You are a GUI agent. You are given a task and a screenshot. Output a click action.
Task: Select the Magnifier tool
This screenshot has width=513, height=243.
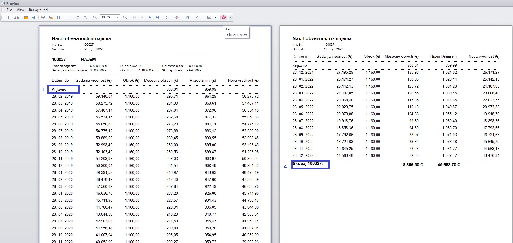coord(85,18)
